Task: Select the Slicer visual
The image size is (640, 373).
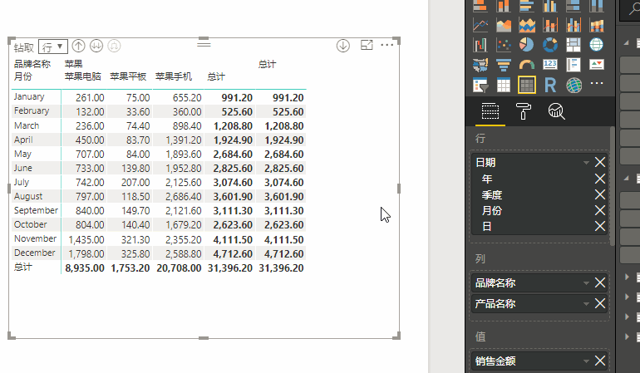Action: pos(480,85)
